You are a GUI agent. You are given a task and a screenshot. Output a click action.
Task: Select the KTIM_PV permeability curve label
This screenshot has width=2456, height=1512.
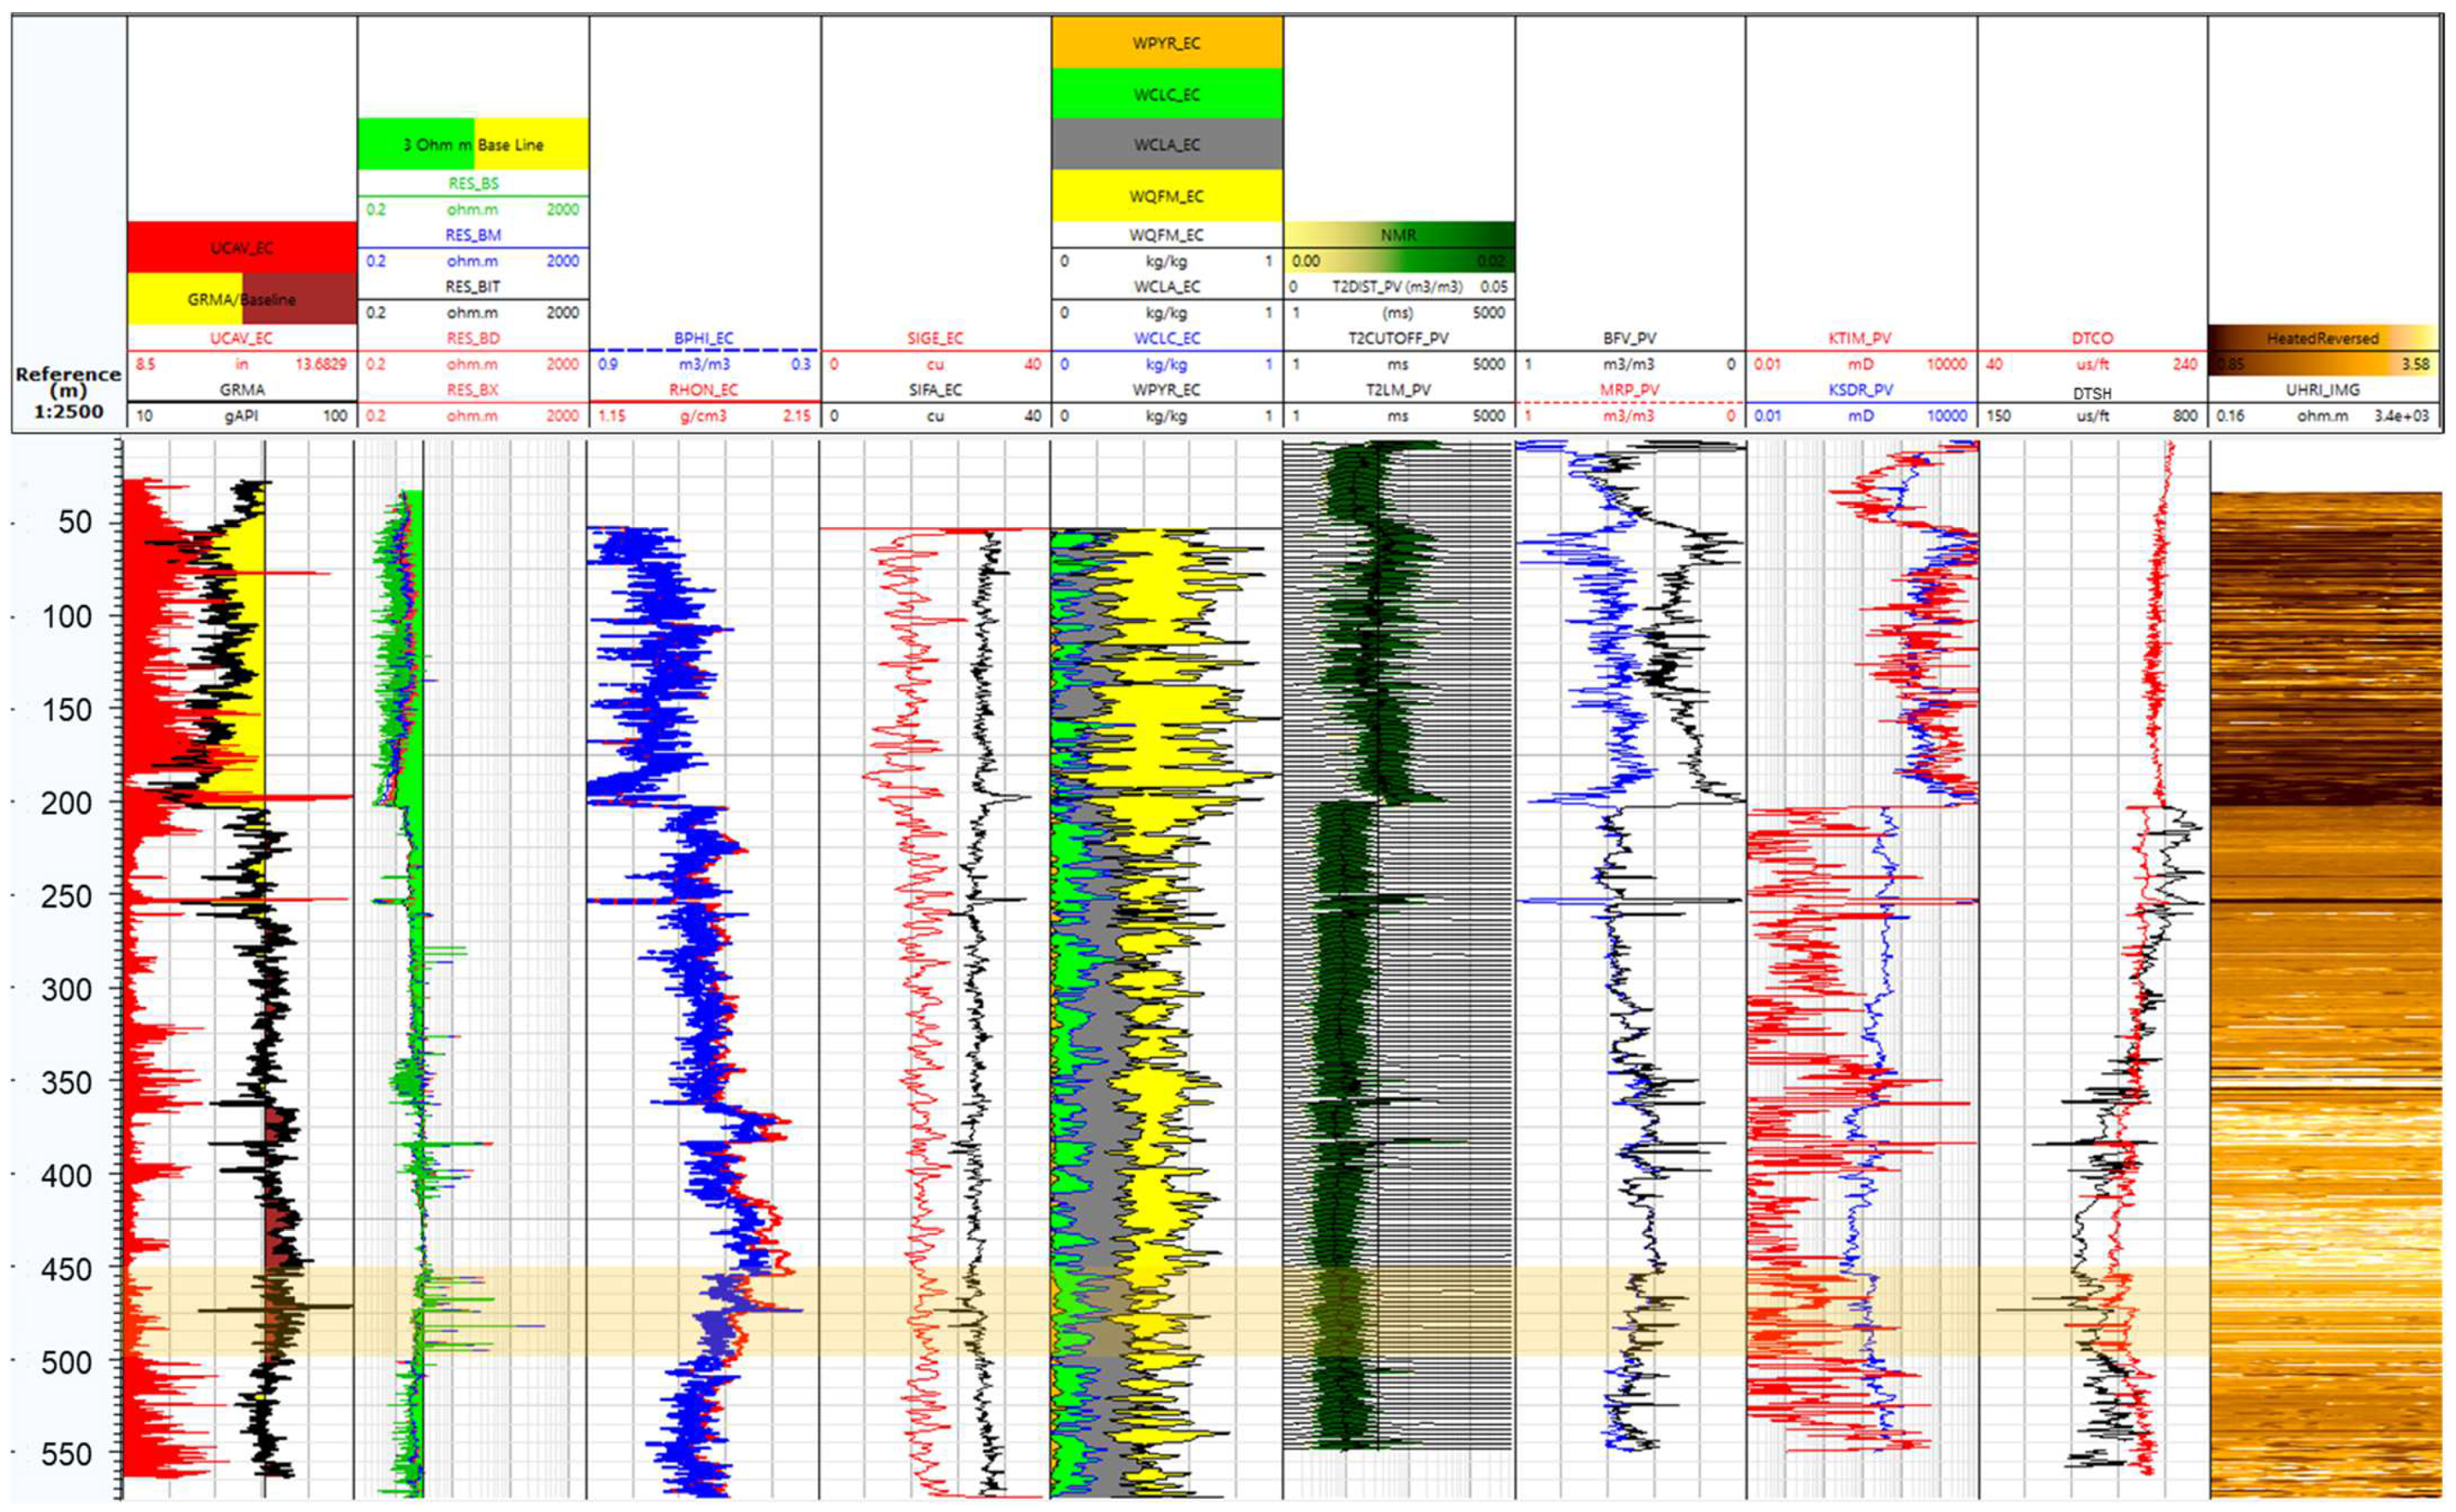[x=1860, y=338]
